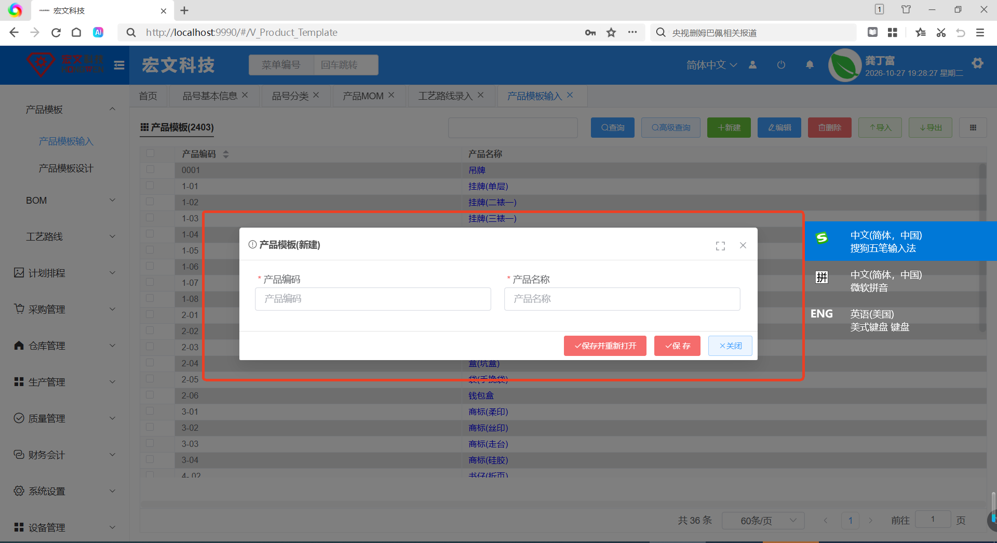Check the row 3-02 checkbox
This screenshot has height=543, width=997.
click(x=150, y=427)
